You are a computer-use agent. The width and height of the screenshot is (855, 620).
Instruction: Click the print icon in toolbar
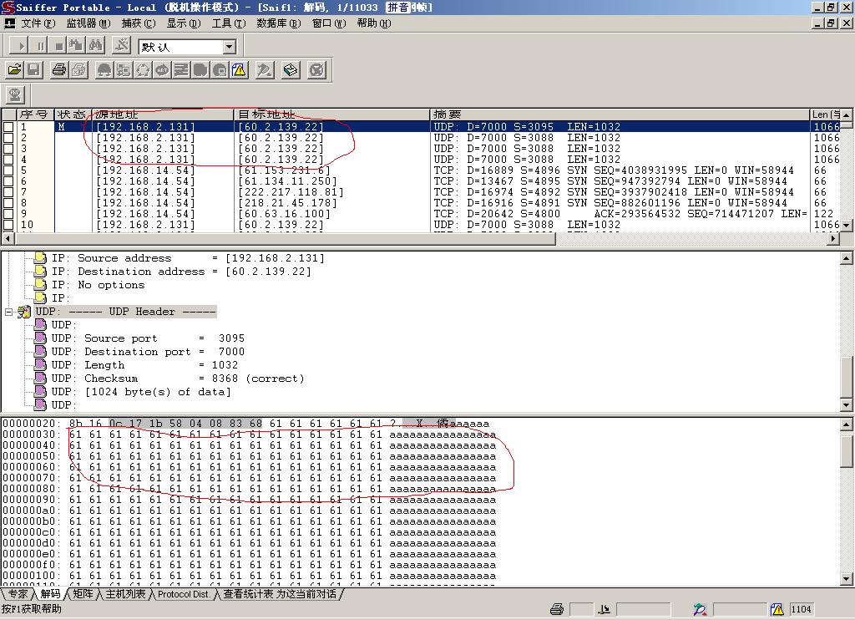[x=58, y=70]
